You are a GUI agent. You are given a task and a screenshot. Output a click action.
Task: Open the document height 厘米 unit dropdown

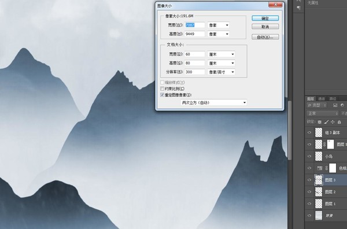pyautogui.click(x=221, y=63)
